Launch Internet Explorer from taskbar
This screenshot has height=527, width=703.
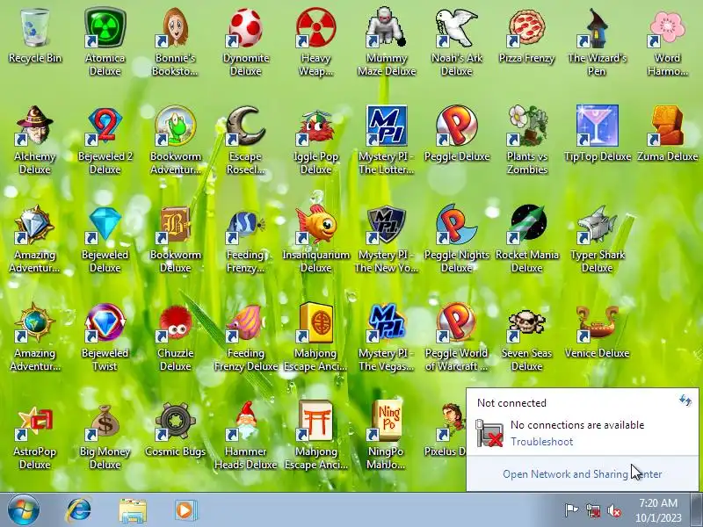point(78,510)
